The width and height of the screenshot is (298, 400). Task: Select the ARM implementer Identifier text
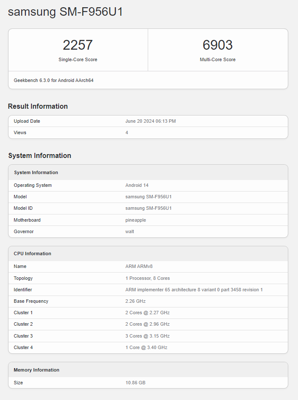pyautogui.click(x=194, y=290)
